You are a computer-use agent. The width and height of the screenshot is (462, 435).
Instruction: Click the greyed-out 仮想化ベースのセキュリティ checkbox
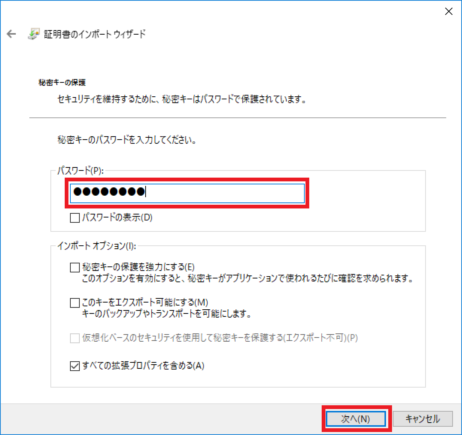click(x=75, y=338)
